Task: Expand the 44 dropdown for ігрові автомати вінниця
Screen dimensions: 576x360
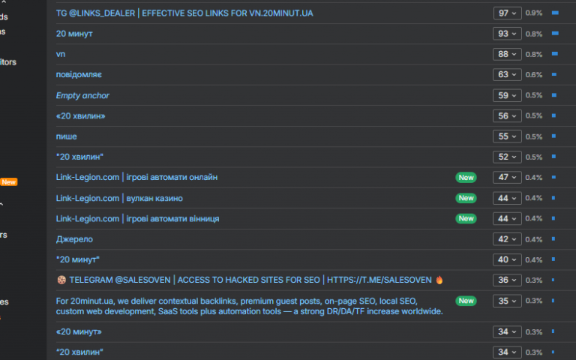Action: pos(507,219)
